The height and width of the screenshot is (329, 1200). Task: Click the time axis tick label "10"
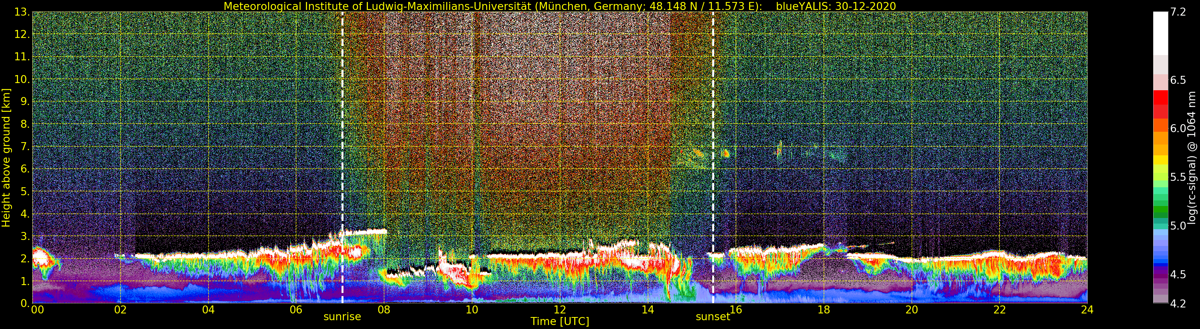click(472, 310)
